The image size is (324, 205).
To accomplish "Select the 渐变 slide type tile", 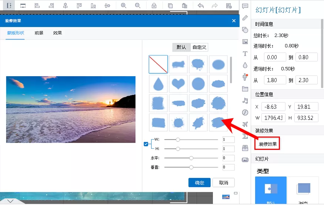I will tap(303, 190).
